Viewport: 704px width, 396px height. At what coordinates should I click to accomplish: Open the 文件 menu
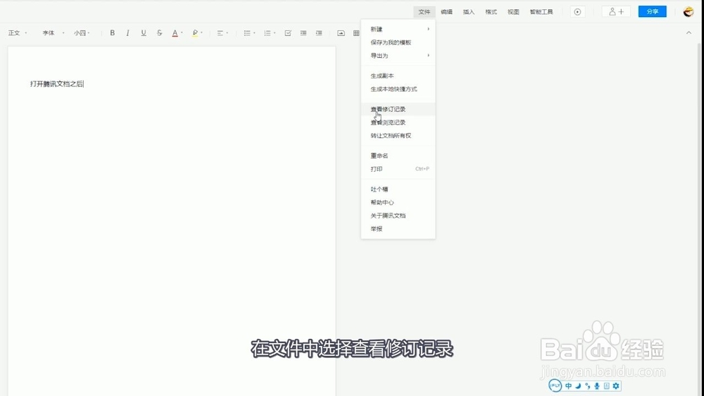pyautogui.click(x=425, y=12)
